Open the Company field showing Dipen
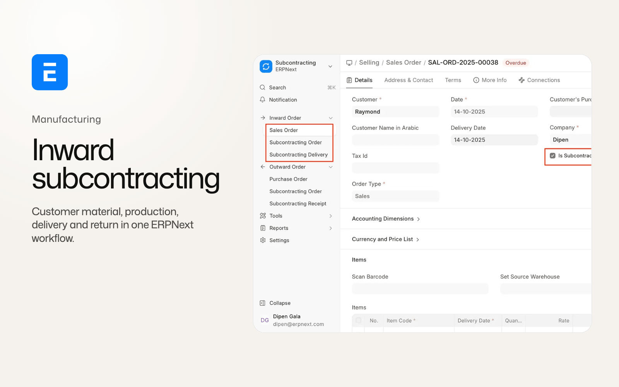619x387 pixels. (x=570, y=140)
